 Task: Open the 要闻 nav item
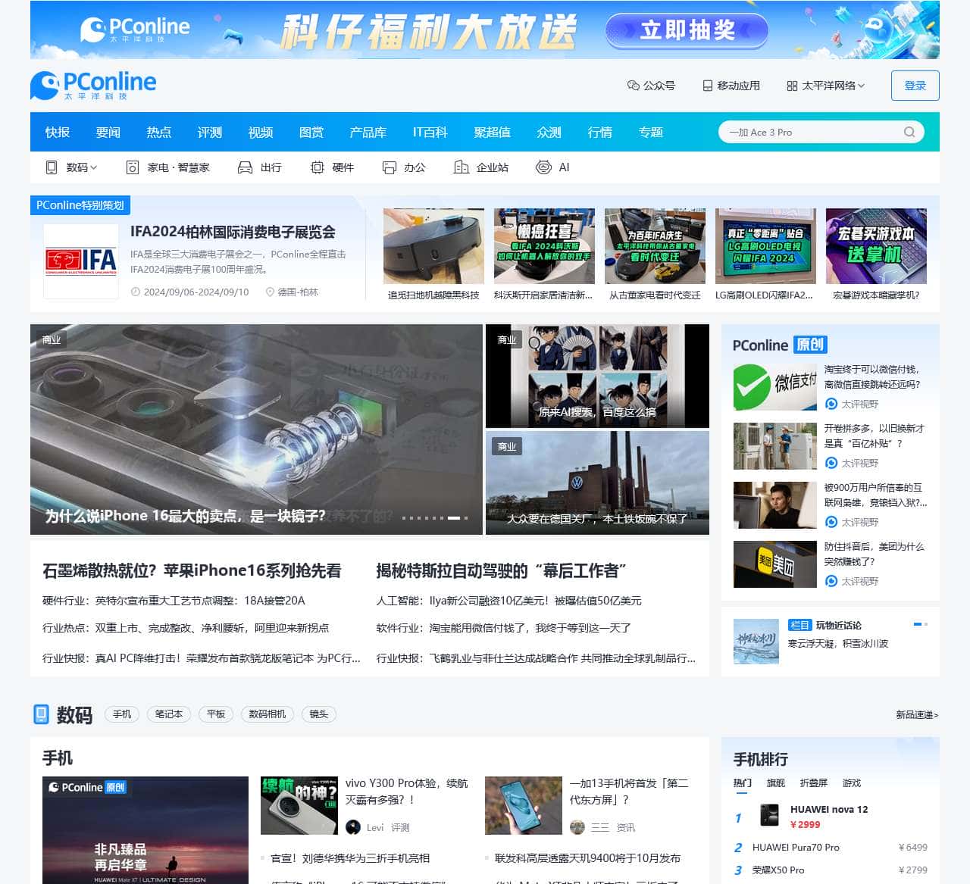pos(108,132)
